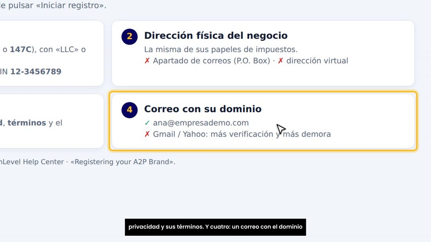Click the red X before dirección virtual
The height and width of the screenshot is (242, 431).
(x=281, y=61)
